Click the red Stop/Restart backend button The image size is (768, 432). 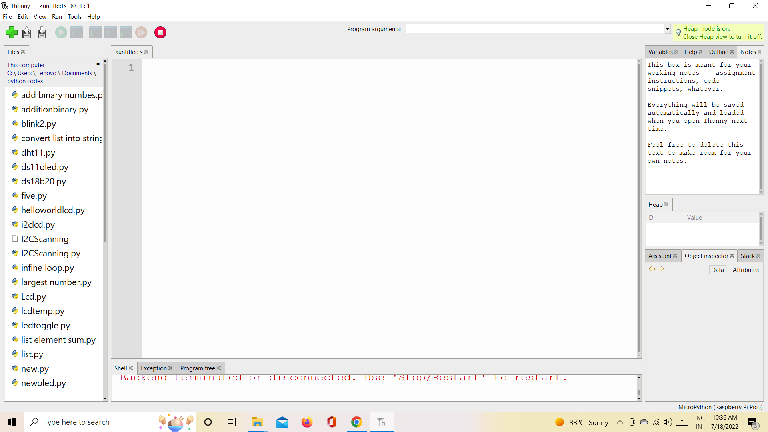click(x=160, y=32)
